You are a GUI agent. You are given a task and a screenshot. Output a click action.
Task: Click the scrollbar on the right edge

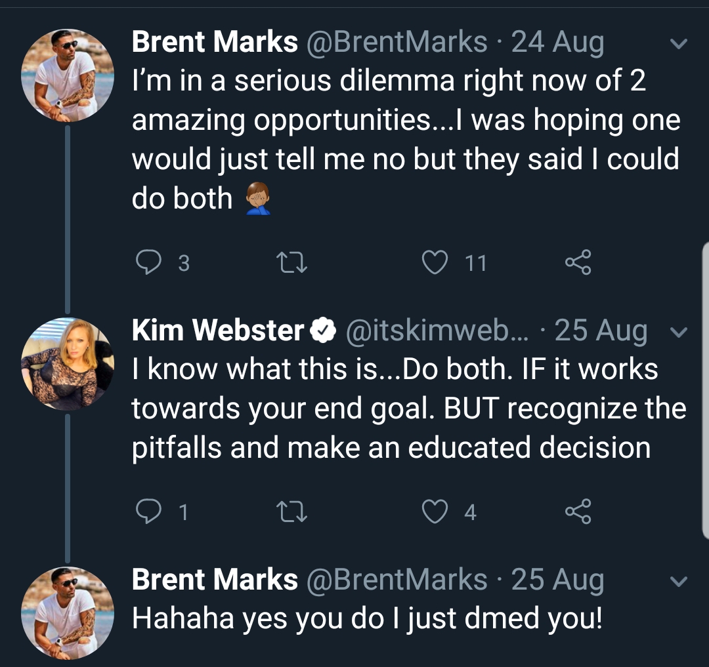(705, 391)
